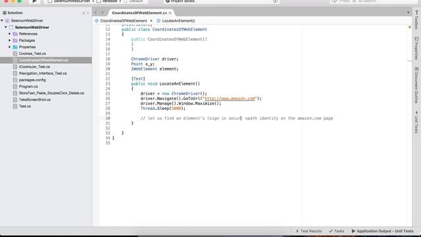The height and width of the screenshot is (237, 421).
Task: Open LocateAnElement() member breadcrumb
Action: (176, 20)
